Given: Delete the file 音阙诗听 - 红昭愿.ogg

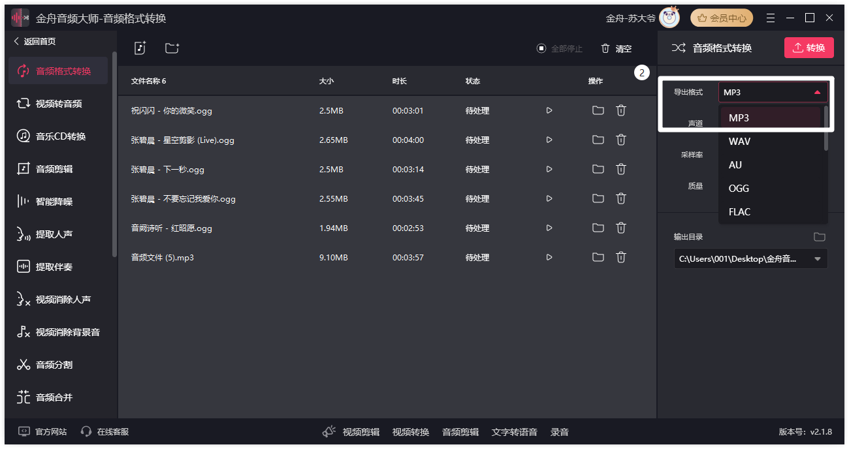Looking at the screenshot, I should [620, 228].
